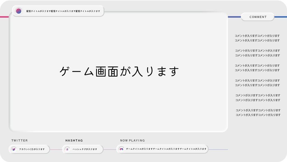
Task: Click the gradient avatar circle beside the stream title
Action: coord(18,11)
